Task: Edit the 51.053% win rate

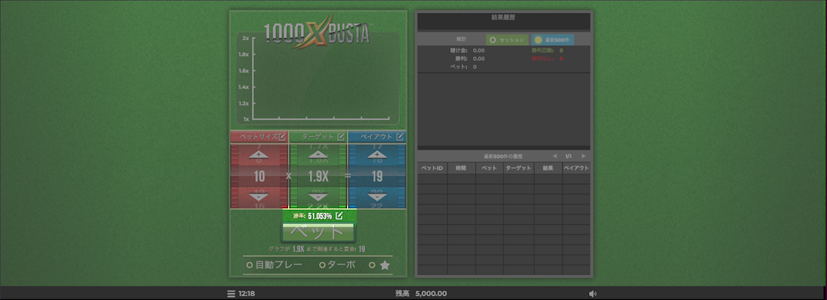Action: tap(339, 215)
